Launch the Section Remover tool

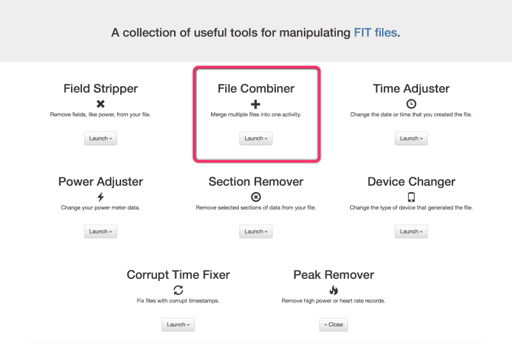point(256,232)
